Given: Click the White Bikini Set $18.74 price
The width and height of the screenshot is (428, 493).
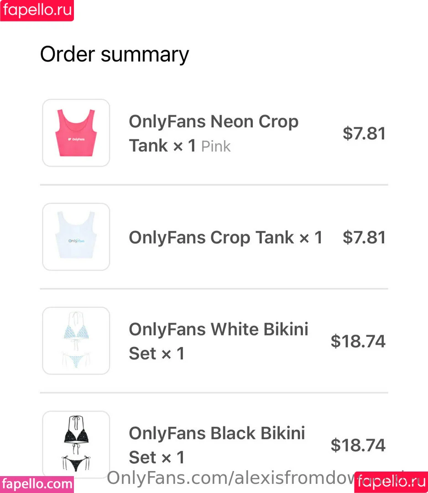Looking at the screenshot, I should click(x=358, y=341).
